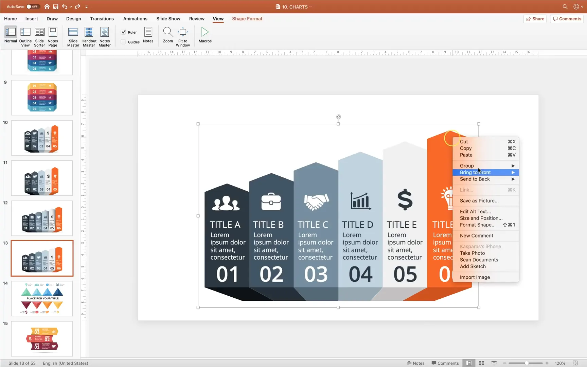The image size is (587, 367).
Task: Open the Send to Back submenu
Action: pos(485,179)
